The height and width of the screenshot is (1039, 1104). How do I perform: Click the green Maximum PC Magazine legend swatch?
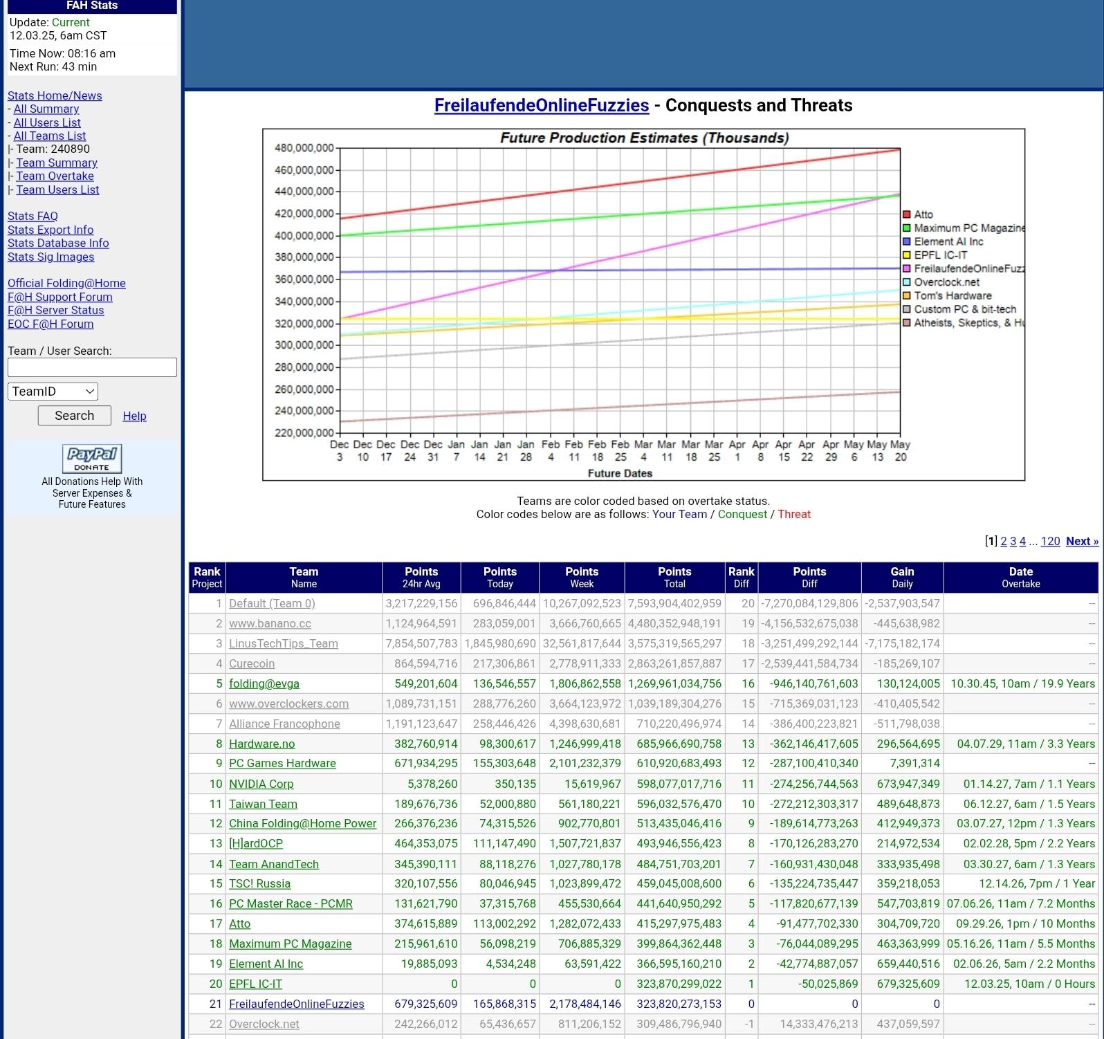click(x=907, y=228)
